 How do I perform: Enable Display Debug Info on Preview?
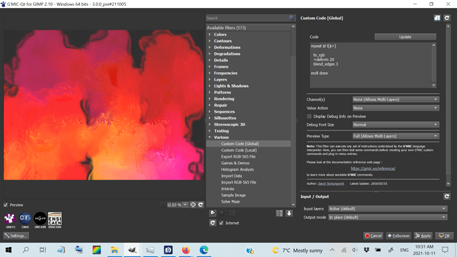point(309,117)
